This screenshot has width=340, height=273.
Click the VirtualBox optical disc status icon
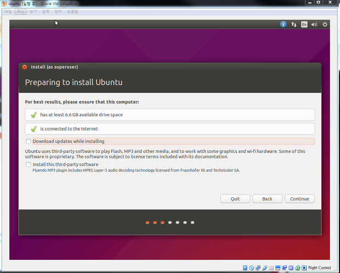click(x=252, y=268)
